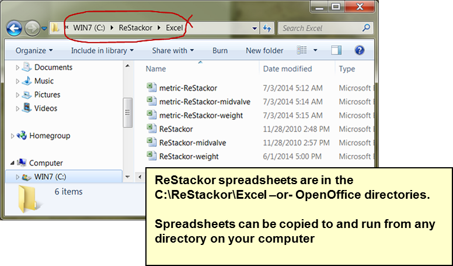This screenshot has width=453, height=266.
Task: Select Videos in the navigation pane
Action: coord(46,108)
